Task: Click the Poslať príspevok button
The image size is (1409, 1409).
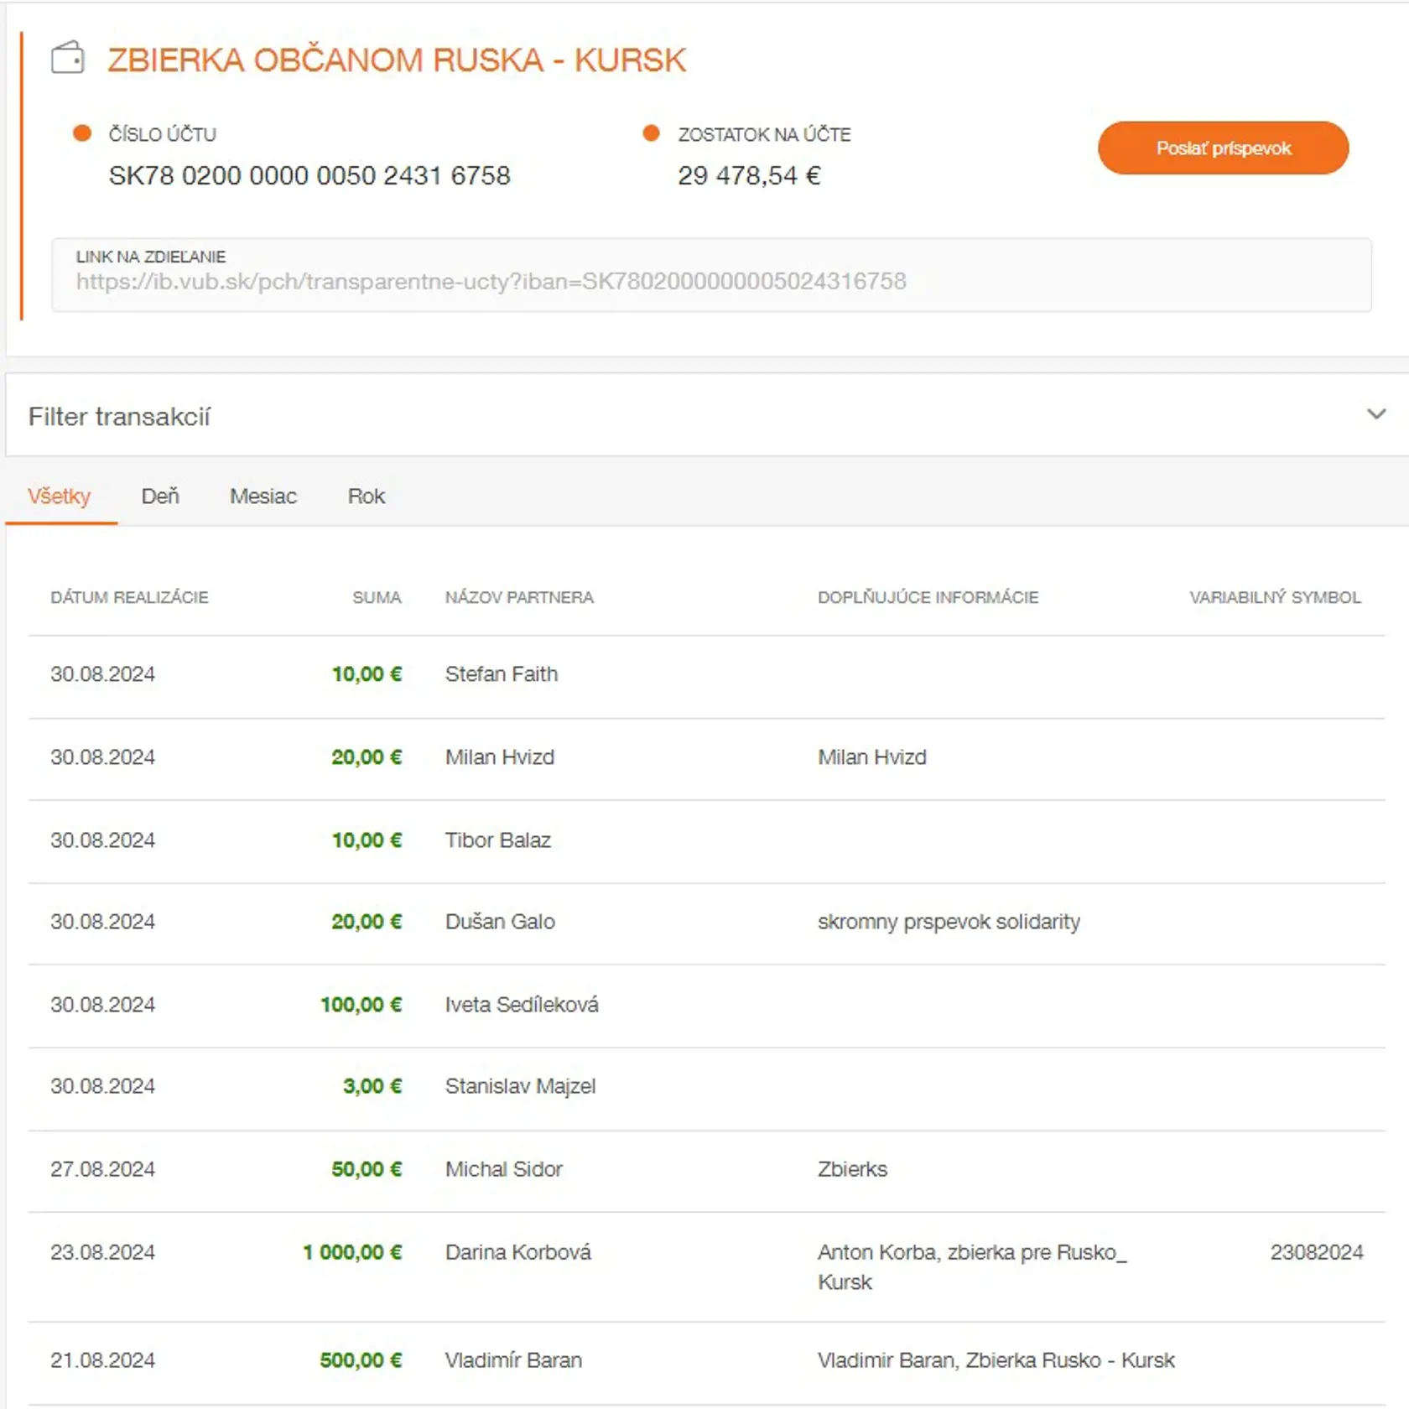Action: click(x=1223, y=148)
